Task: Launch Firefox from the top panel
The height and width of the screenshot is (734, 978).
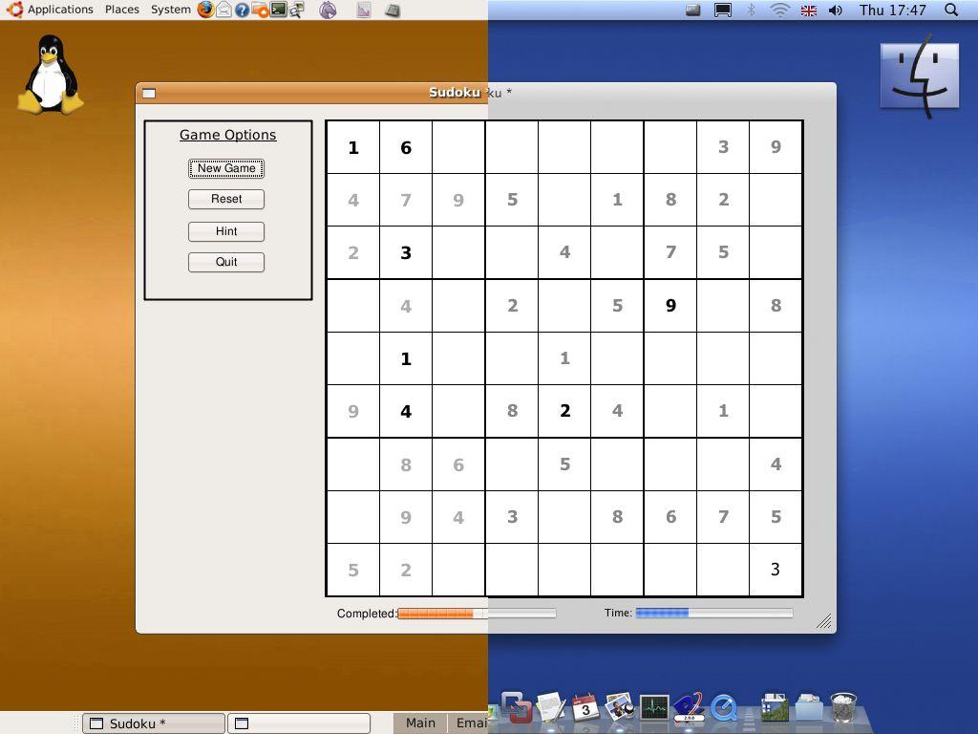Action: pos(205,10)
